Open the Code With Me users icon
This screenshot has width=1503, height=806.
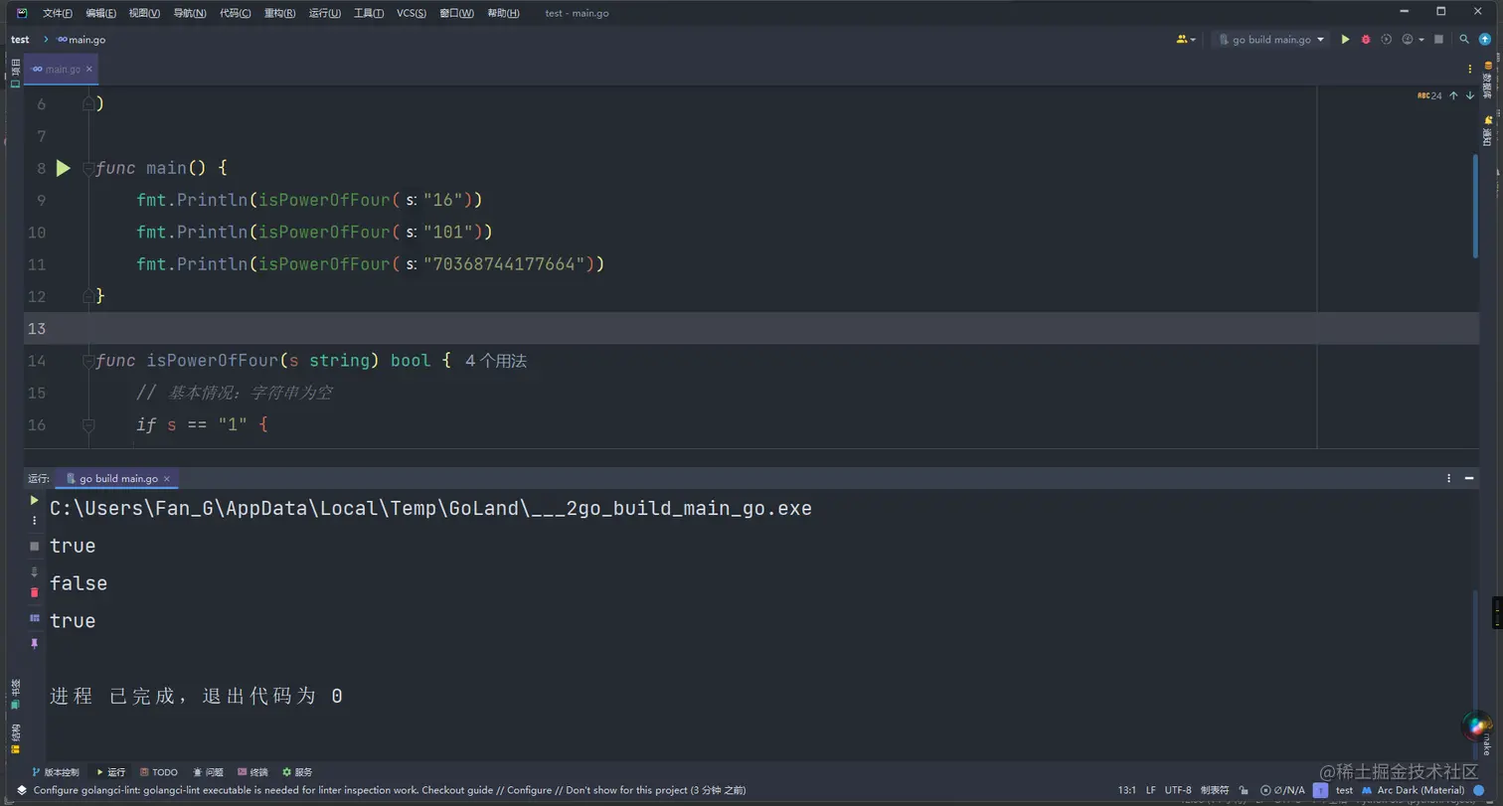coord(1182,40)
